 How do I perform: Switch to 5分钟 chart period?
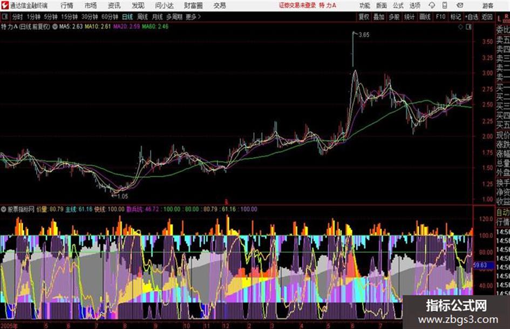[51, 17]
